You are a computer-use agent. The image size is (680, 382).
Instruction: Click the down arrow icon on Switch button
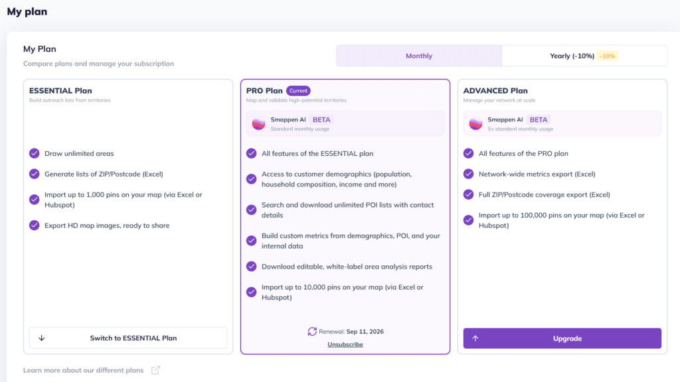[42, 338]
